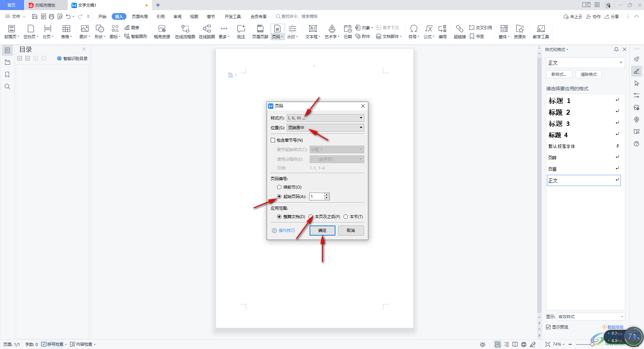Select 本节 apply range option

tap(345, 217)
